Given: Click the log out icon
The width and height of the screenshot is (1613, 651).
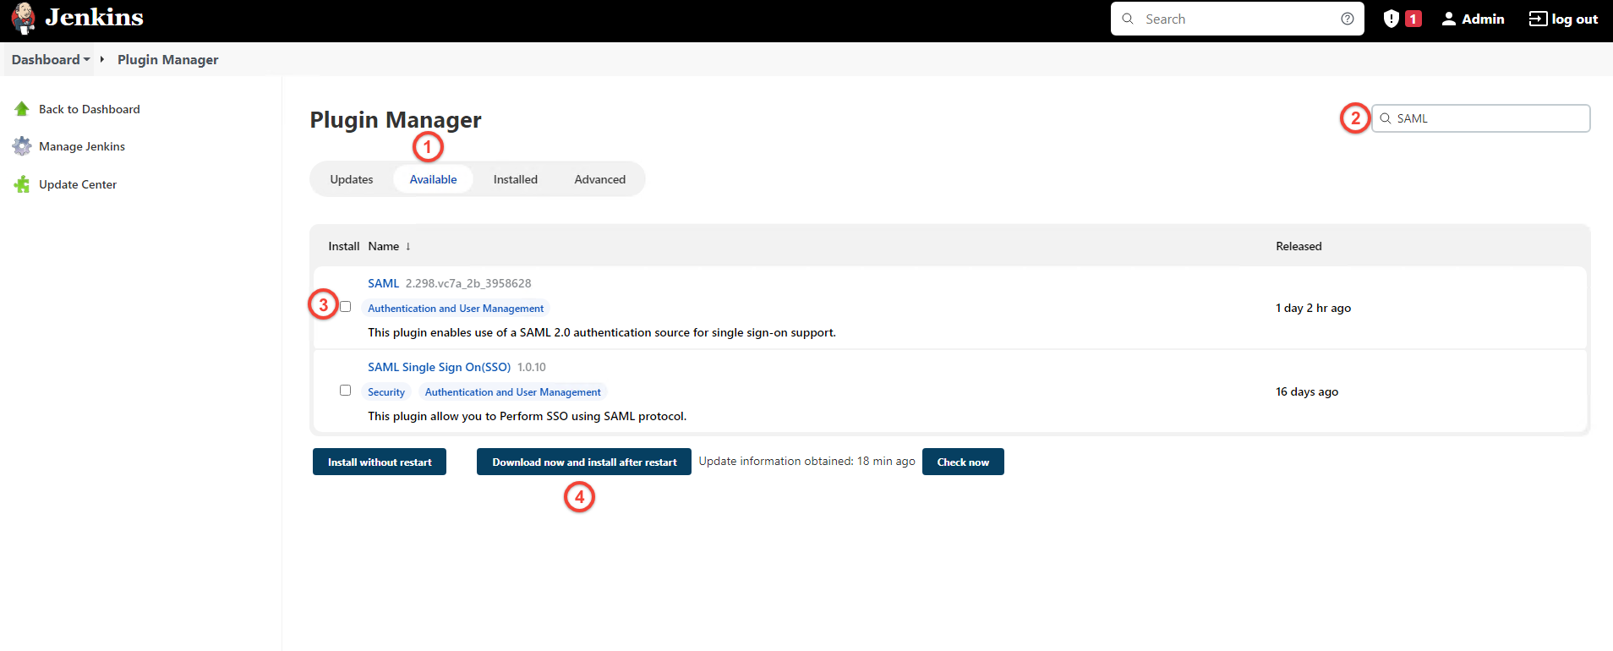Looking at the screenshot, I should [x=1538, y=19].
